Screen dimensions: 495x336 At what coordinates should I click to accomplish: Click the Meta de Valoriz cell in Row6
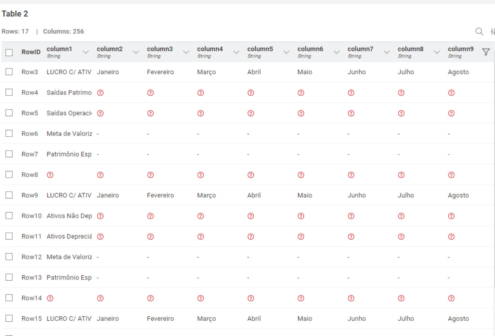click(x=69, y=134)
